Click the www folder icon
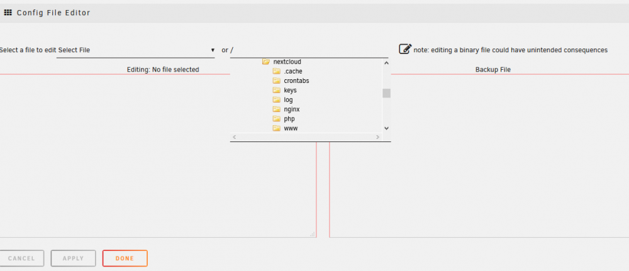629x271 pixels. click(276, 128)
